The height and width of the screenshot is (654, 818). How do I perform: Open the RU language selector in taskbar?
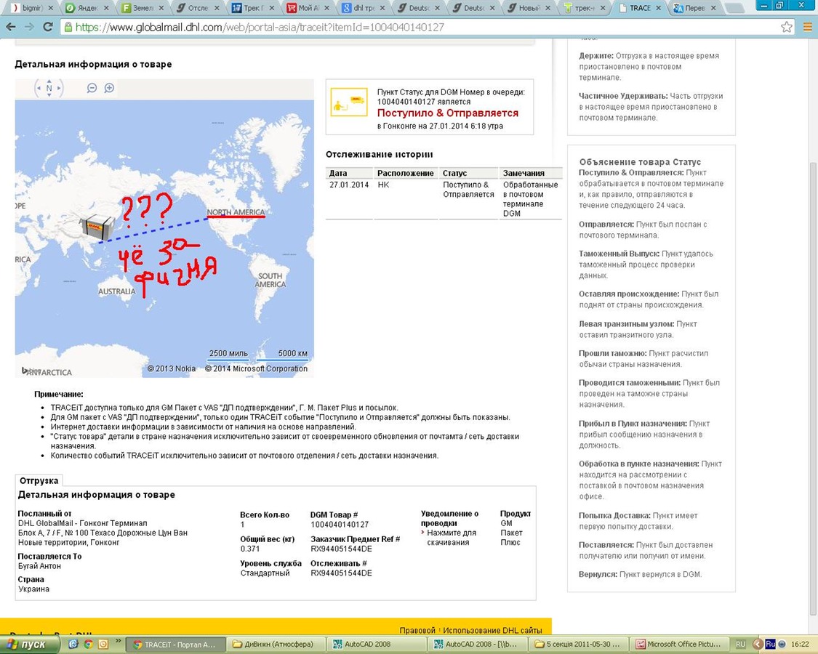740,644
